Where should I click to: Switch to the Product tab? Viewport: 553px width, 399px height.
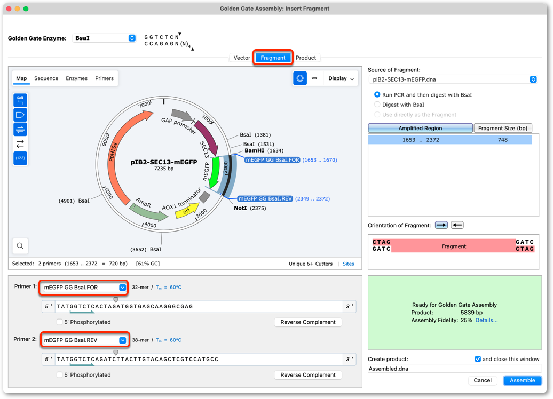(x=306, y=58)
